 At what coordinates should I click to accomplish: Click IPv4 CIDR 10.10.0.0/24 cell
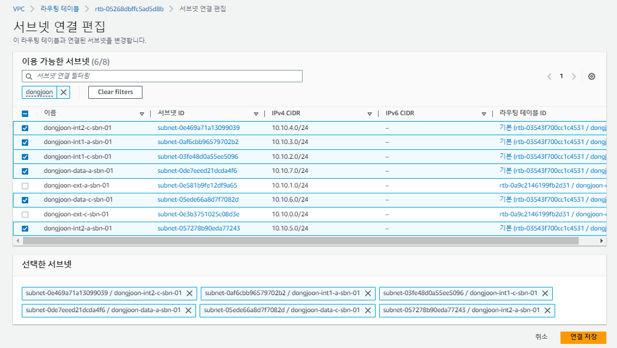[x=290, y=214]
